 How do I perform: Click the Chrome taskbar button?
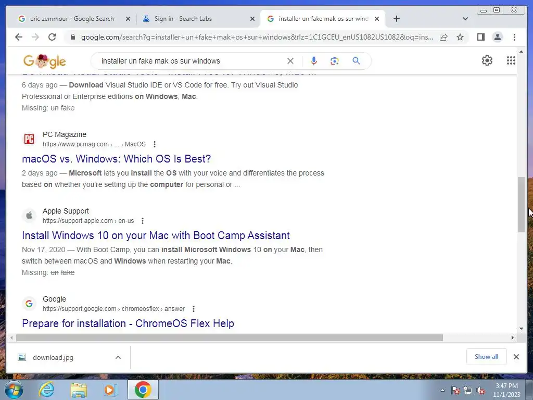pos(143,390)
